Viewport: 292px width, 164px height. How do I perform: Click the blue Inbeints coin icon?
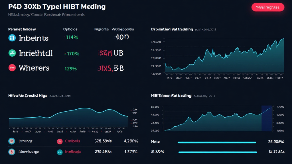pos(12,38)
